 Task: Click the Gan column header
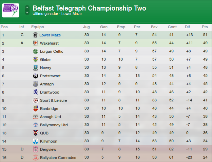click(104, 27)
